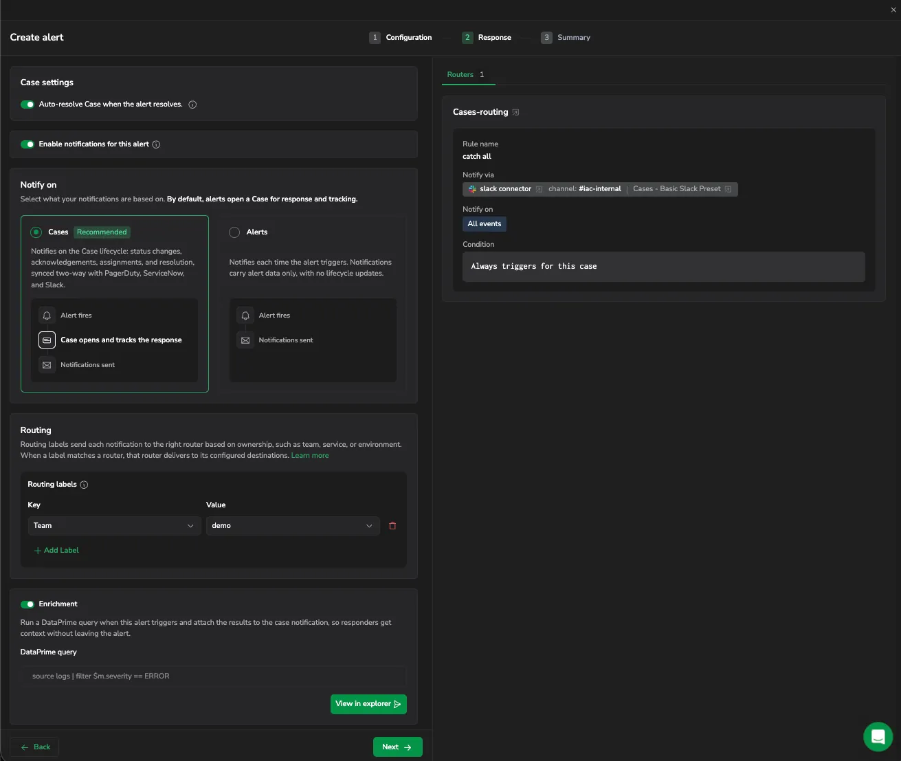
Task: Select the Alerts radio option
Action: [x=234, y=232]
